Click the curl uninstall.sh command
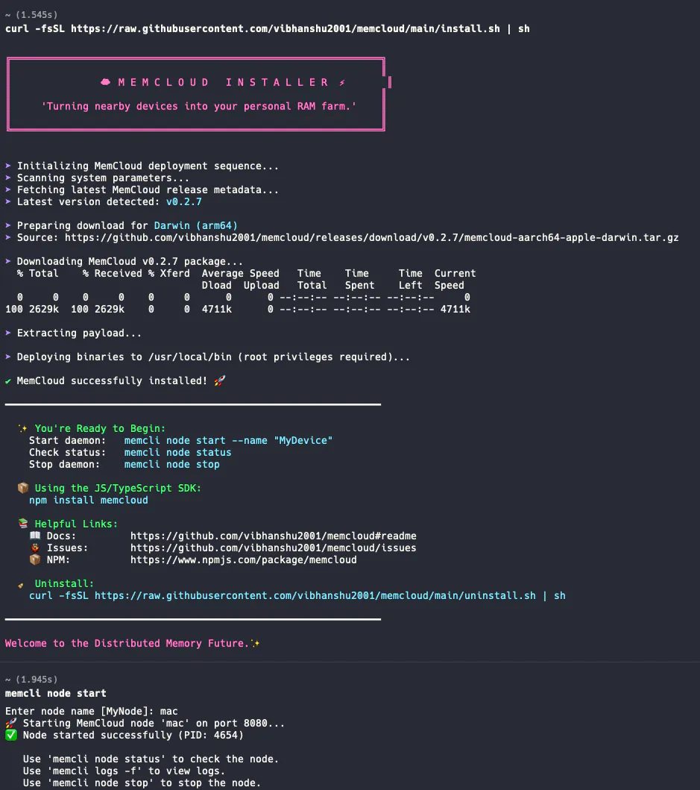The height and width of the screenshot is (790, 700). [x=297, y=595]
